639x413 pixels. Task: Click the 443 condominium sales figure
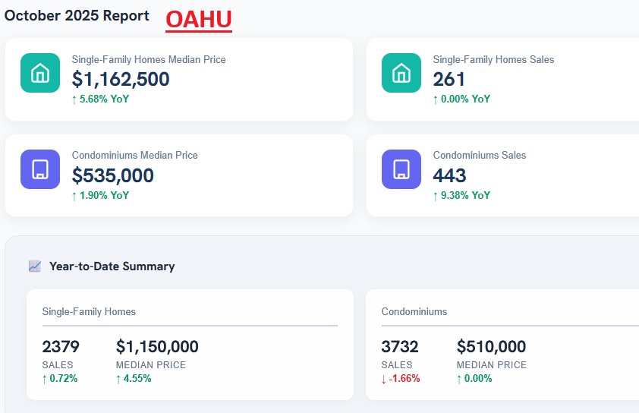coord(449,175)
